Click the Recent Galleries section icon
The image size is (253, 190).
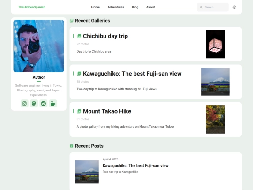point(72,21)
